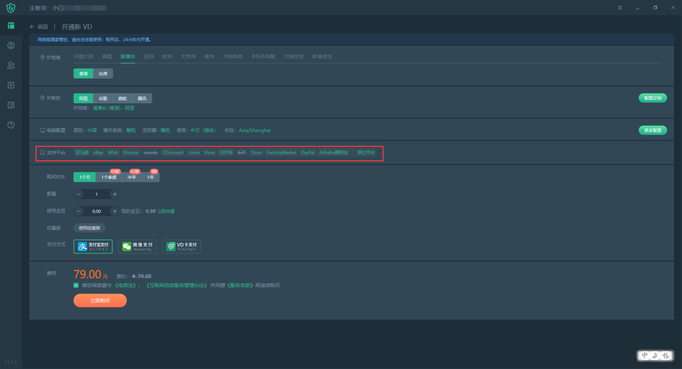Select 微信支付 payment method
The width and height of the screenshot is (682, 369).
point(137,246)
